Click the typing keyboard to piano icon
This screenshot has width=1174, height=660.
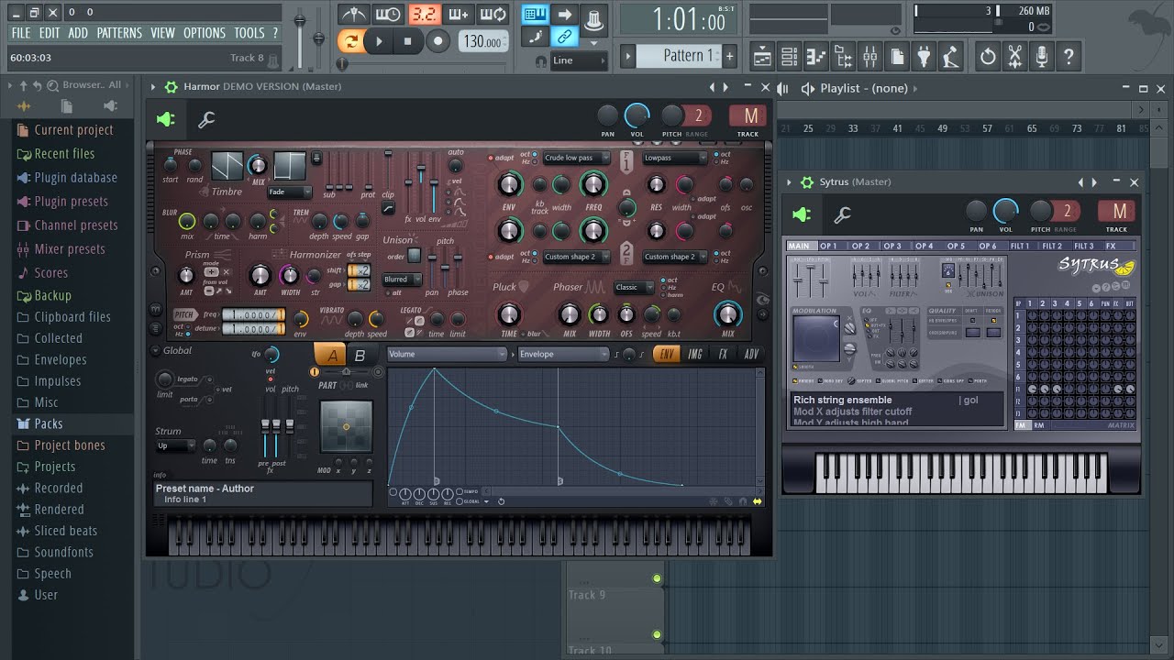[x=535, y=14]
